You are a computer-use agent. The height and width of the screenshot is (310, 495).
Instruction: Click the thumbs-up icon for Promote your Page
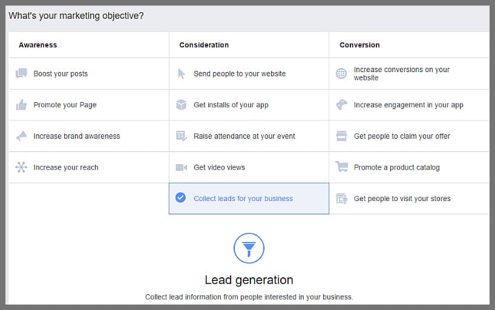21,105
